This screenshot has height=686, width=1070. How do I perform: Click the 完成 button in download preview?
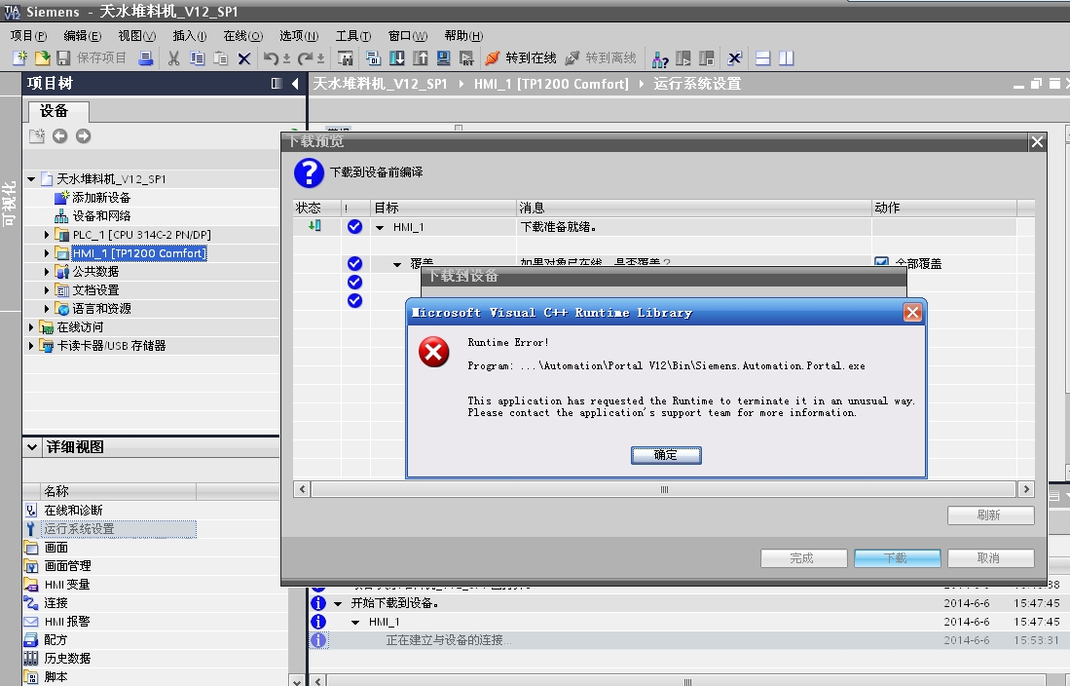[x=804, y=558]
